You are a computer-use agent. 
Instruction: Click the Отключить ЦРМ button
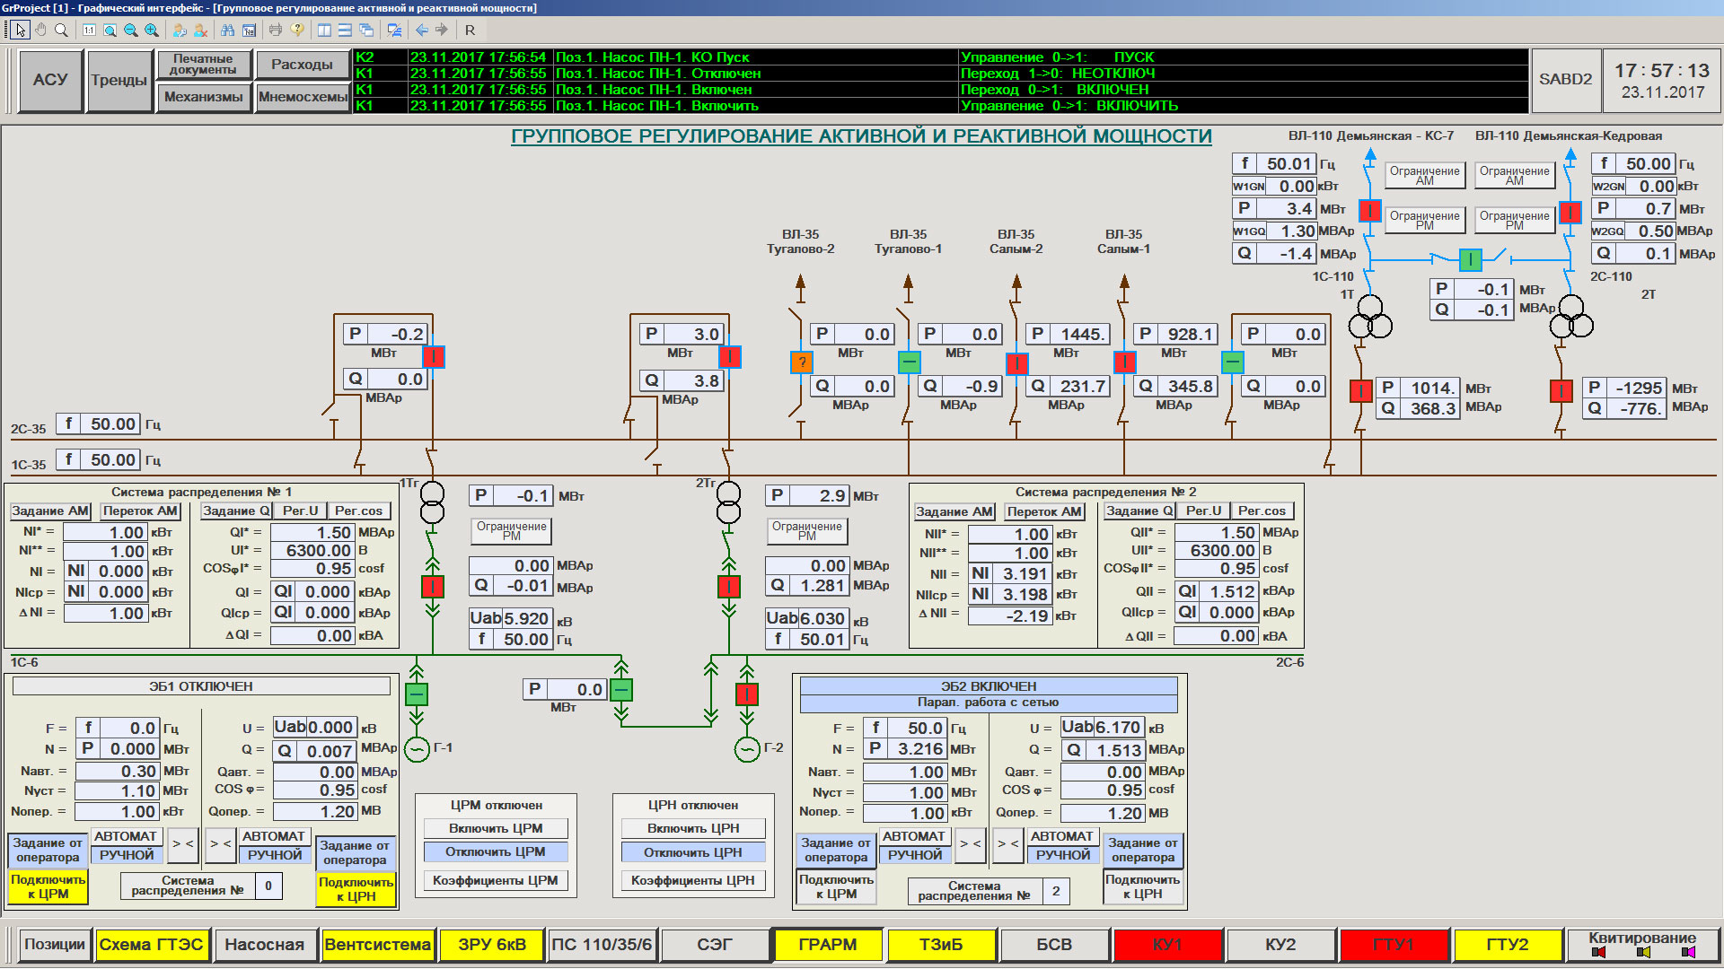click(x=496, y=851)
